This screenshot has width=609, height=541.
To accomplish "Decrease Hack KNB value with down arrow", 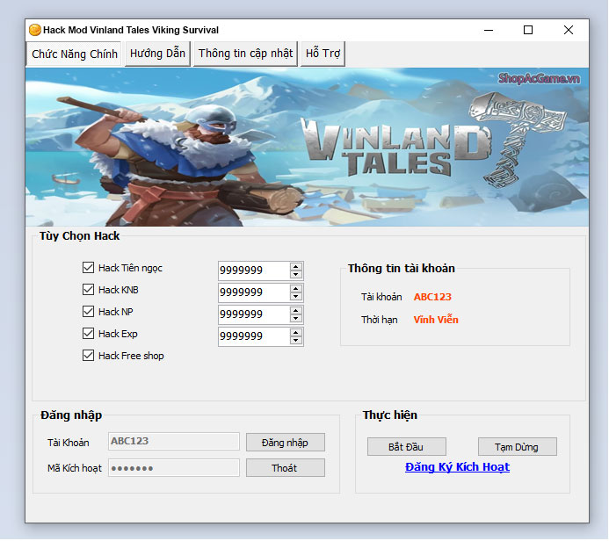I will coord(296,297).
